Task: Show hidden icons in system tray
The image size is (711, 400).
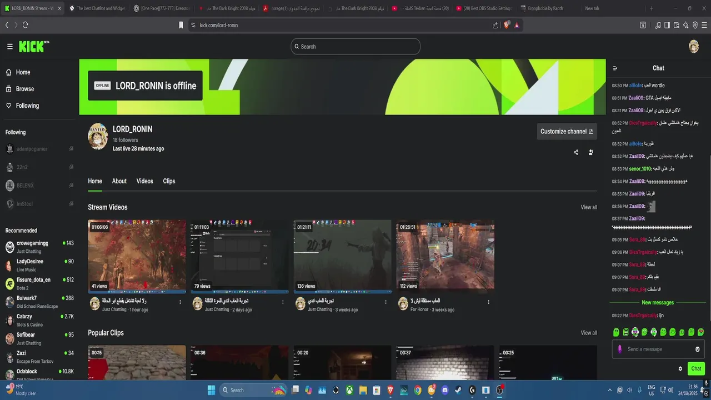Action: click(610, 390)
